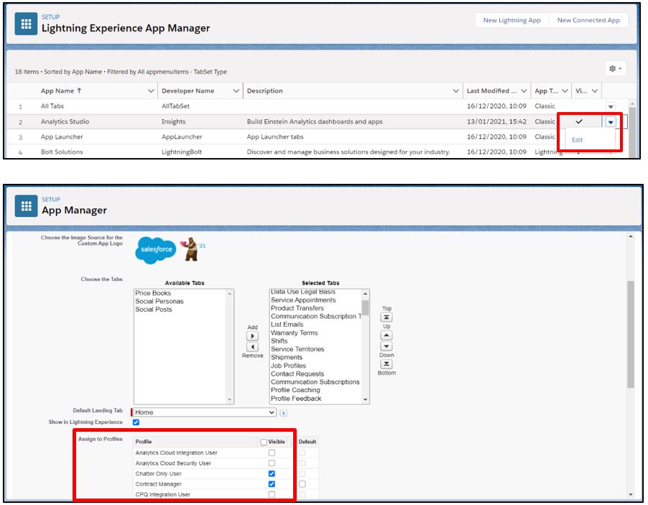This screenshot has height=505, width=648.
Task: Select Social Posts in Available Tabs
Action: 153,310
